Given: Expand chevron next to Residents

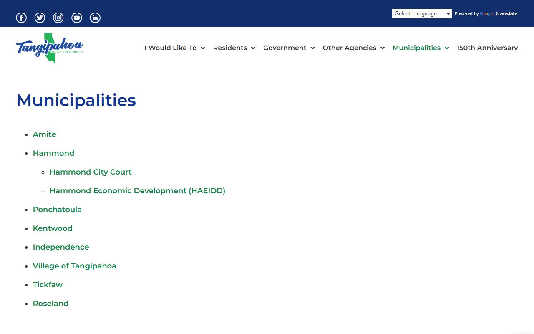Looking at the screenshot, I should pyautogui.click(x=253, y=48).
